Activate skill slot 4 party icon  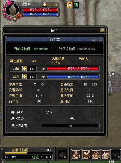pos(106,155)
